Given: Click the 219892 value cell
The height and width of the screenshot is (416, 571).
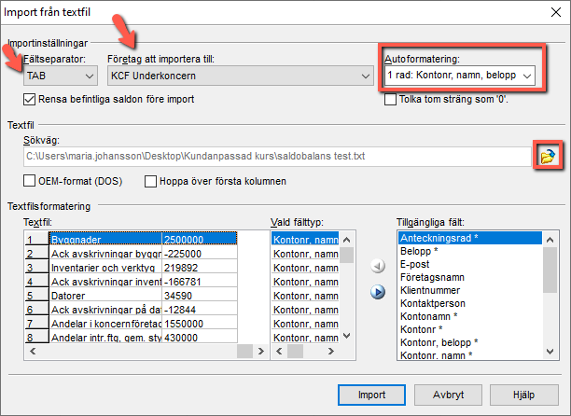Looking at the screenshot, I should (200, 268).
